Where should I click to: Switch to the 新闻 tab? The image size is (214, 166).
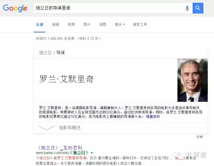(56, 24)
